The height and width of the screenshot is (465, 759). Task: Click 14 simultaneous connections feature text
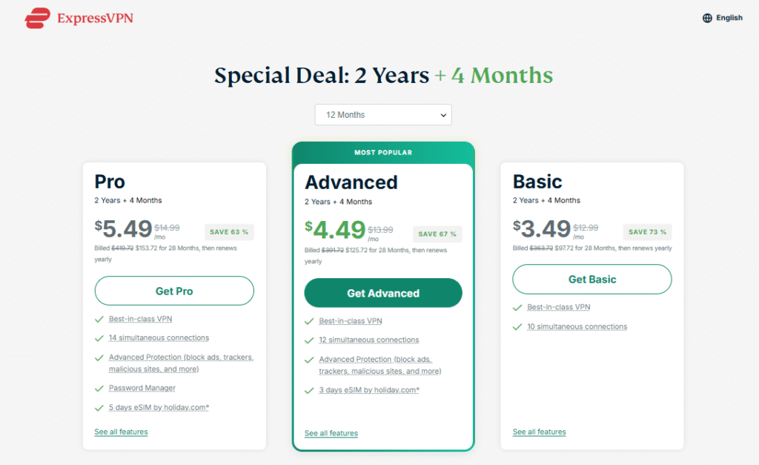coord(159,337)
